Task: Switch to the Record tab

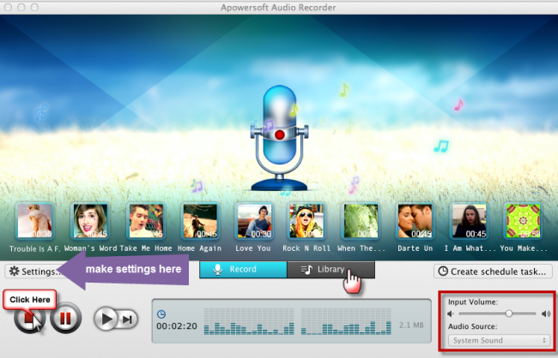Action: click(243, 270)
